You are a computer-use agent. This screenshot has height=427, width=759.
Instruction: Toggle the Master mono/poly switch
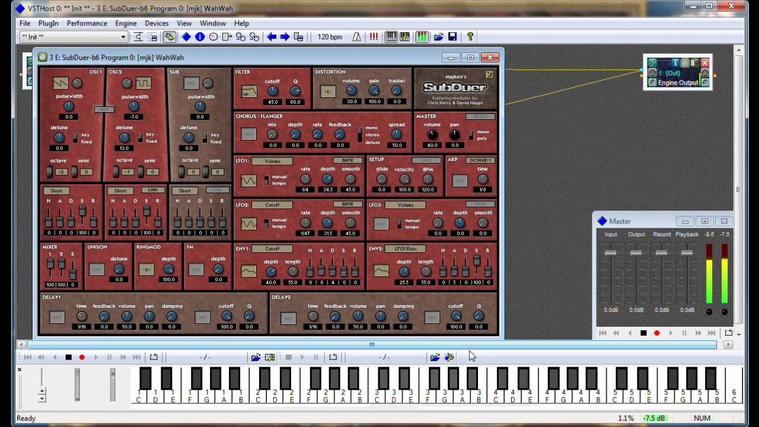pos(471,135)
